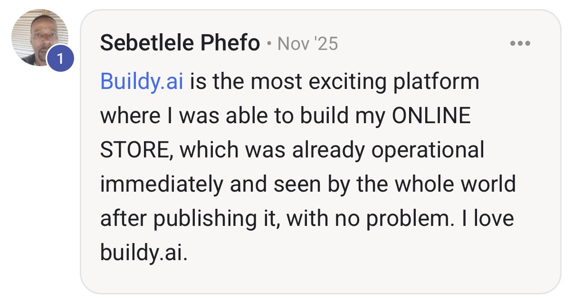Click the blue badge showing 1
This screenshot has width=573, height=302.
pos(60,58)
